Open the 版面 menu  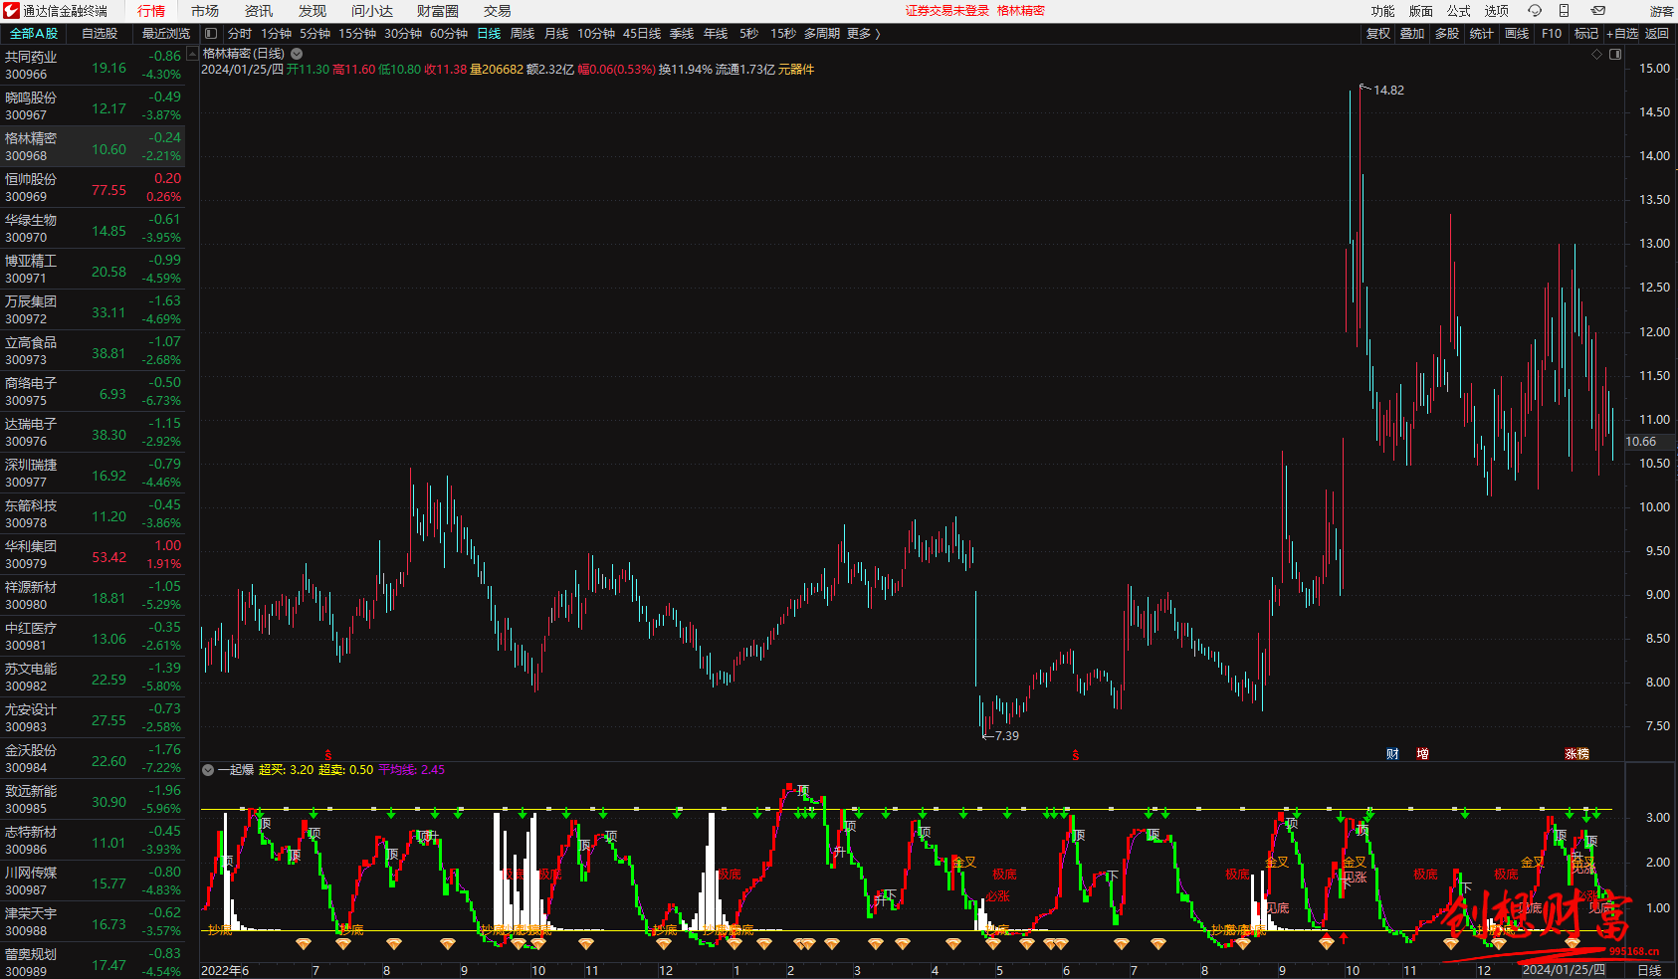pos(1420,11)
